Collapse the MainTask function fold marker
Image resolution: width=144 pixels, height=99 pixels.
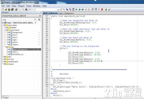pyautogui.click(x=49, y=78)
